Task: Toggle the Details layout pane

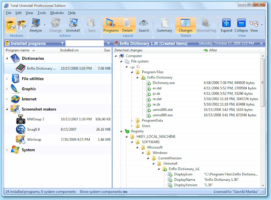Action: 128,25
